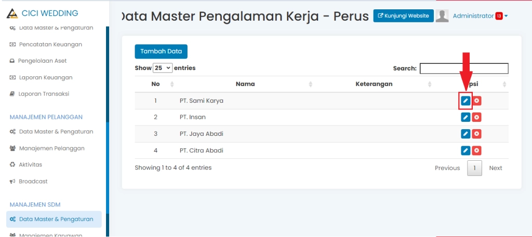Delete the PT. Jaya Abadi entry
The height and width of the screenshot is (237, 532).
click(477, 134)
